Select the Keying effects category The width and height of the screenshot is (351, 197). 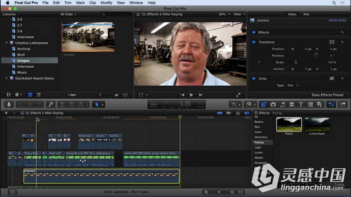coord(263,142)
